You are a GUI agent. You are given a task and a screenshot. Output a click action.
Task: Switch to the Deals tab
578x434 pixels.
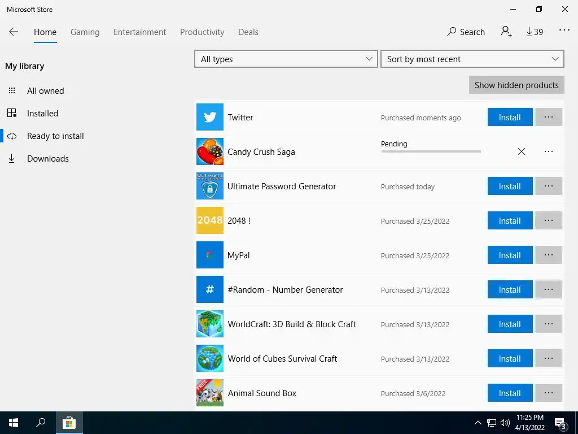coord(248,32)
